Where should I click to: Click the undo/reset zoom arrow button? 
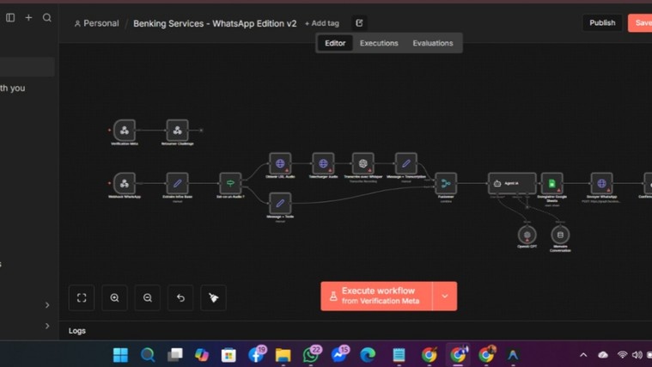(180, 297)
